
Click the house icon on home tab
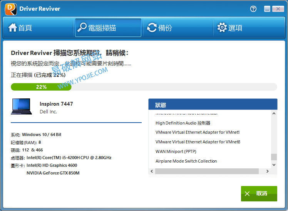12,28
